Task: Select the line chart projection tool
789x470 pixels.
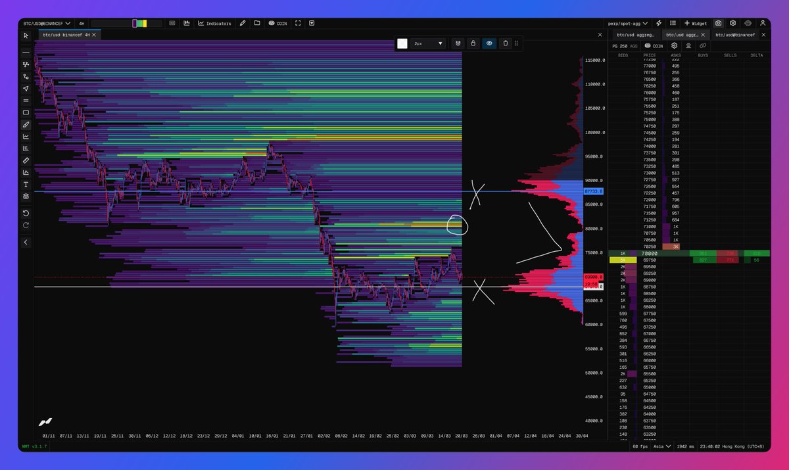Action: pyautogui.click(x=26, y=137)
